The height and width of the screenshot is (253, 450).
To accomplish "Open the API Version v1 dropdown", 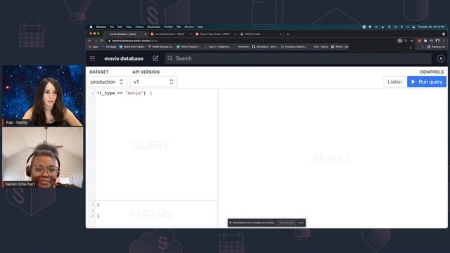I will (153, 82).
